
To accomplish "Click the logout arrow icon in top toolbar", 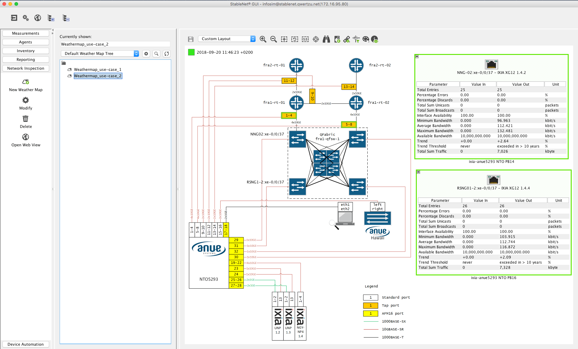I will [x=14, y=18].
